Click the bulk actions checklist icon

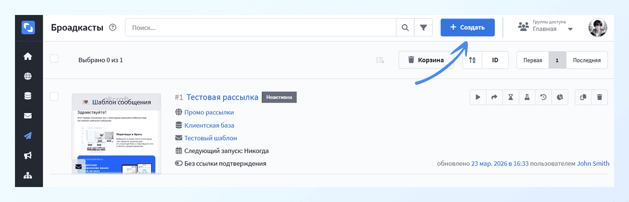[380, 60]
